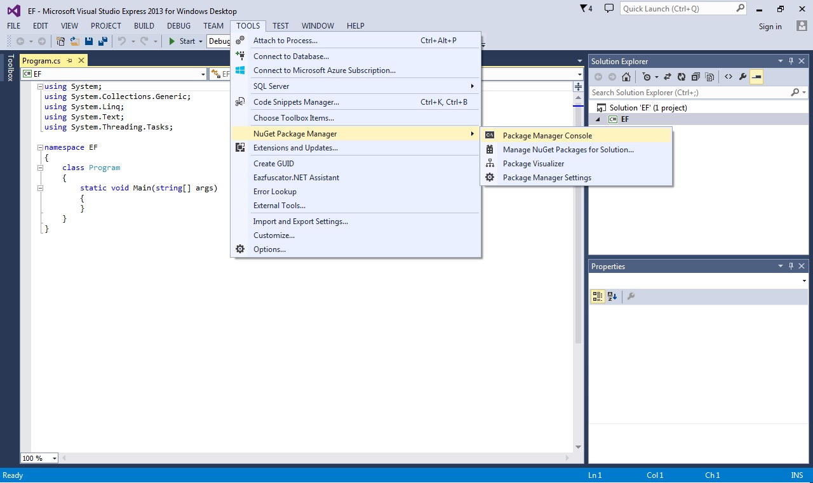The width and height of the screenshot is (813, 483).
Task: Choose Connect to Microsoft Azure Subscription
Action: tap(356, 70)
